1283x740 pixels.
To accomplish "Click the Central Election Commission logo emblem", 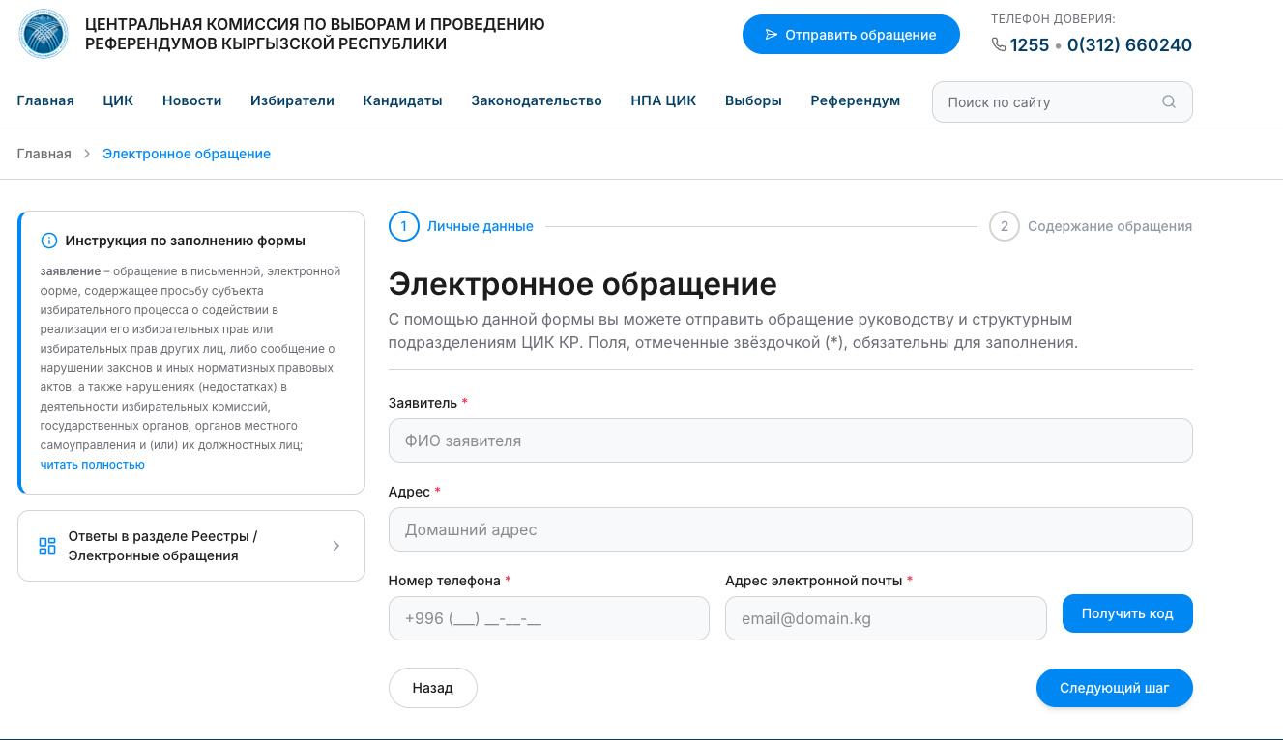I will coord(44,34).
